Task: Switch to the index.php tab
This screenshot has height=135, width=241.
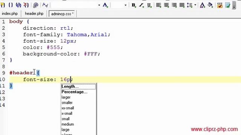Action: click(10, 13)
